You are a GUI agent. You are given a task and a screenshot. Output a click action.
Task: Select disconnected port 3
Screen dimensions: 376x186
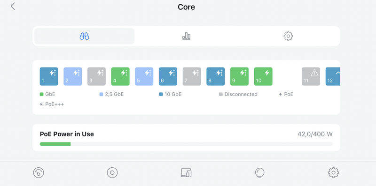[96, 76]
